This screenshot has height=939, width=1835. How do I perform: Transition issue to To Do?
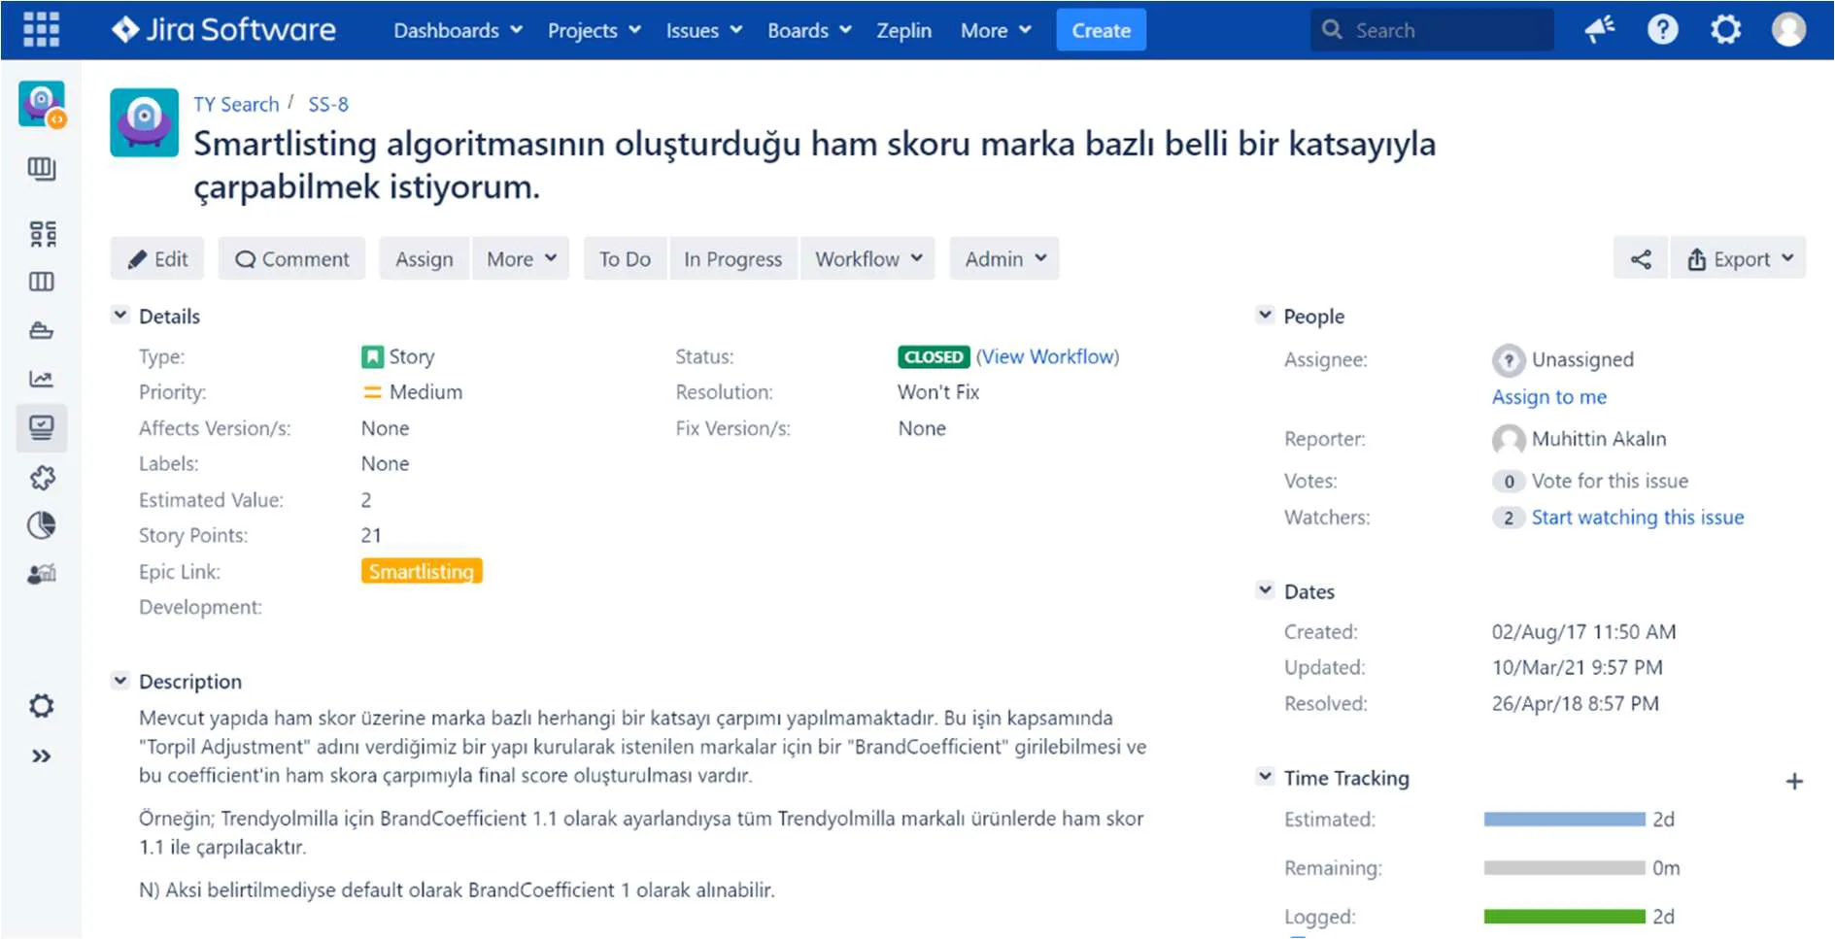[625, 259]
